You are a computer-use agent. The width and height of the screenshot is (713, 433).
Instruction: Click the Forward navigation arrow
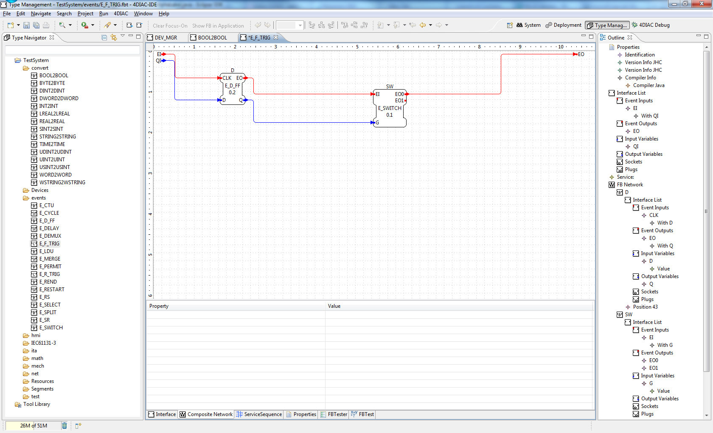[x=439, y=25]
